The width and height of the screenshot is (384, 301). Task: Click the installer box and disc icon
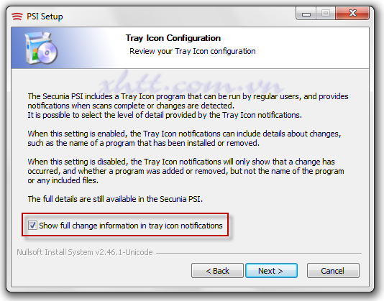click(x=41, y=48)
